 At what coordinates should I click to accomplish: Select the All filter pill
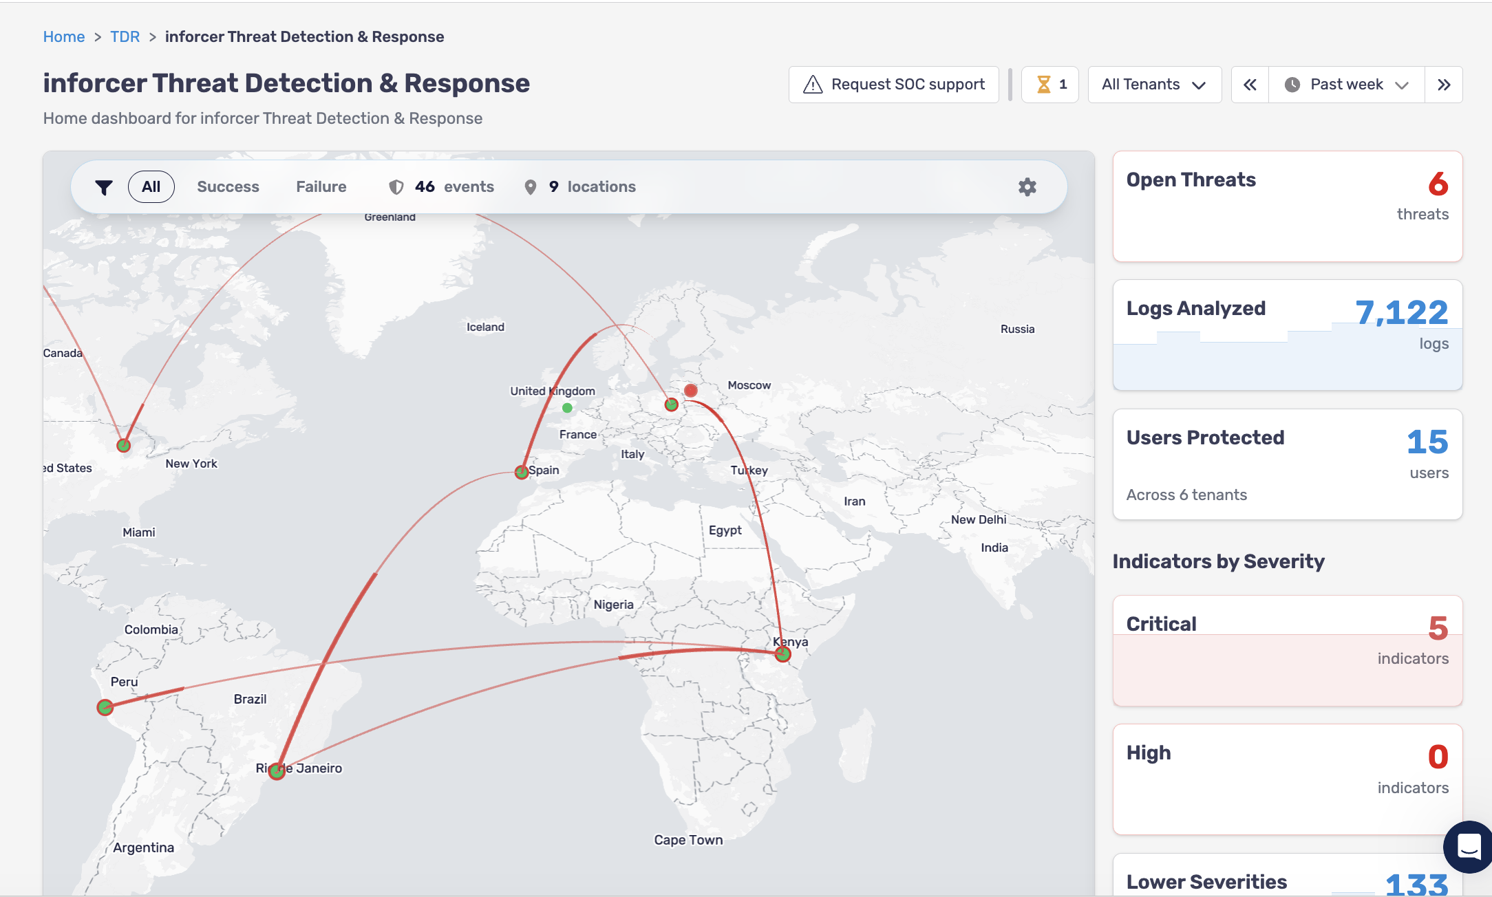[151, 187]
